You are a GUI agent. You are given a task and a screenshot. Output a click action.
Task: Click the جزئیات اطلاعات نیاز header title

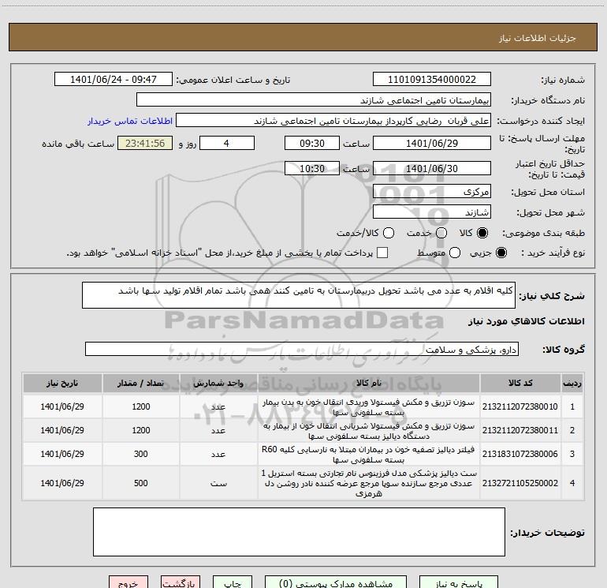tap(537, 38)
